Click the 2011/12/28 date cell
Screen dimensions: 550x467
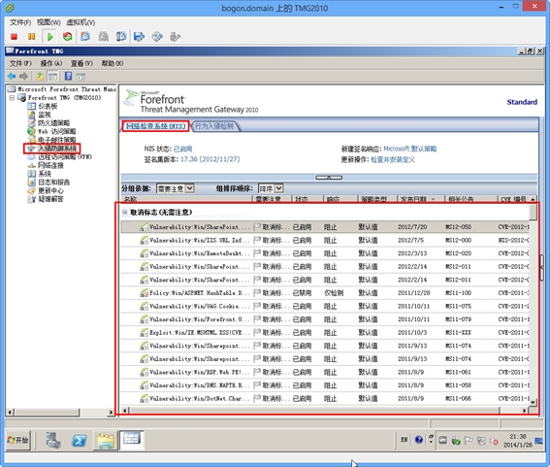[413, 293]
